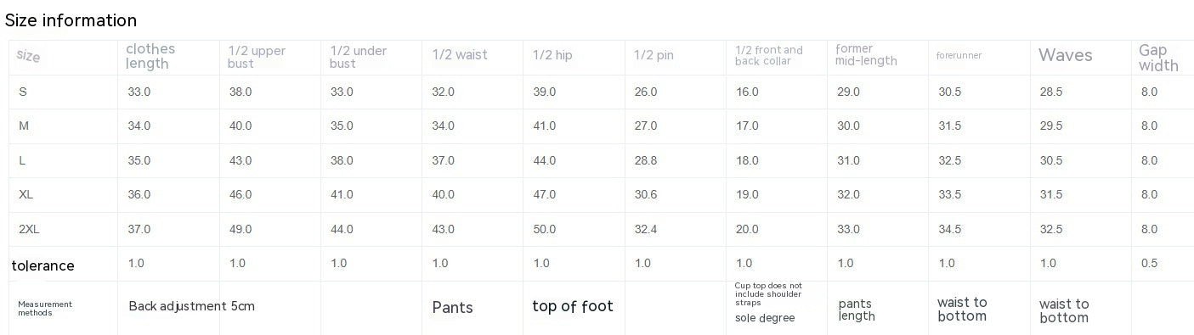Click the 'Size information' heading
This screenshot has height=335, width=1194.
click(x=71, y=20)
